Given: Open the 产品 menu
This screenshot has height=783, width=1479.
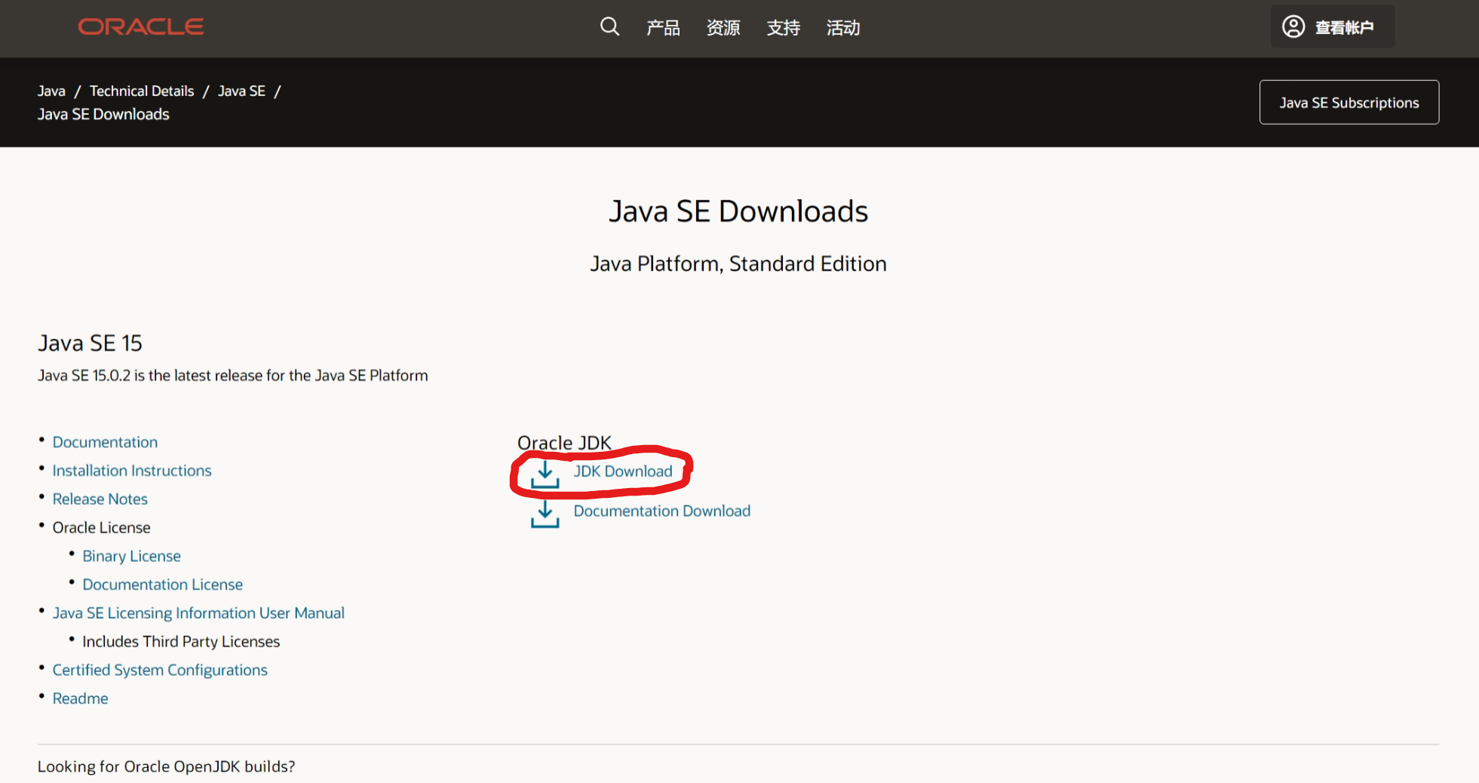Looking at the screenshot, I should [663, 28].
